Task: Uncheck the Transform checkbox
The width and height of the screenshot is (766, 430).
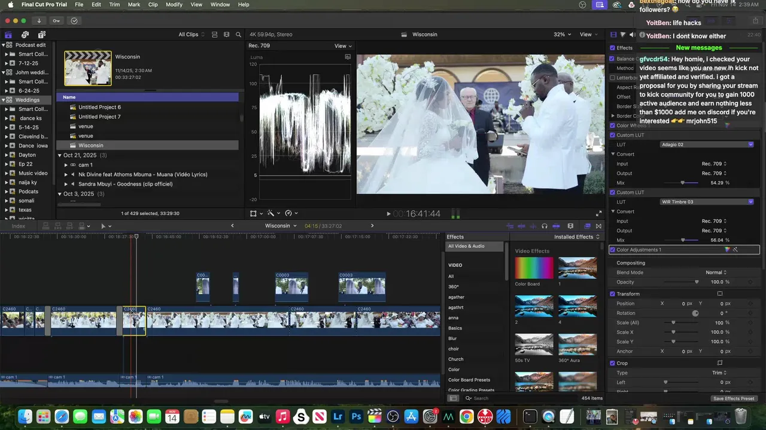Action: [612, 294]
